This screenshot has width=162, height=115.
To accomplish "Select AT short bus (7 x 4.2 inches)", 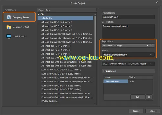I will point(65,46).
